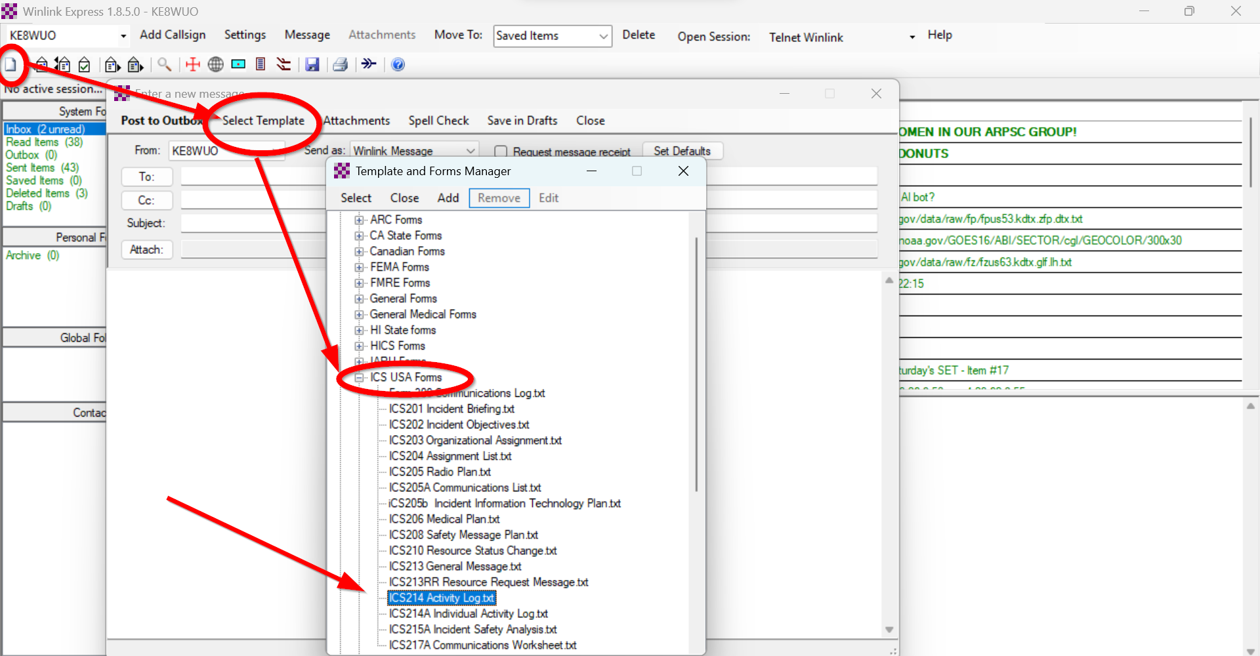The height and width of the screenshot is (656, 1260).
Task: Click the blue help question mark icon
Action: click(x=398, y=64)
